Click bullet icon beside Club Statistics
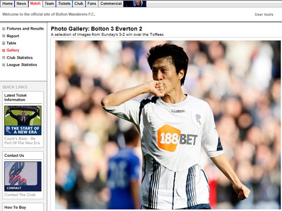Screen dimensions: 282x211 point(4,58)
